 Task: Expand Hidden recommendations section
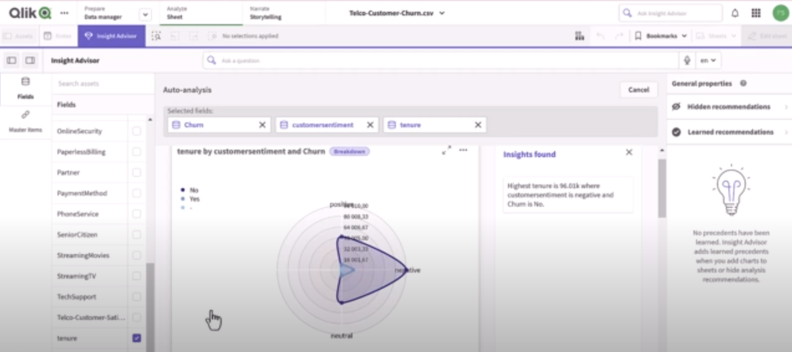tap(729, 107)
